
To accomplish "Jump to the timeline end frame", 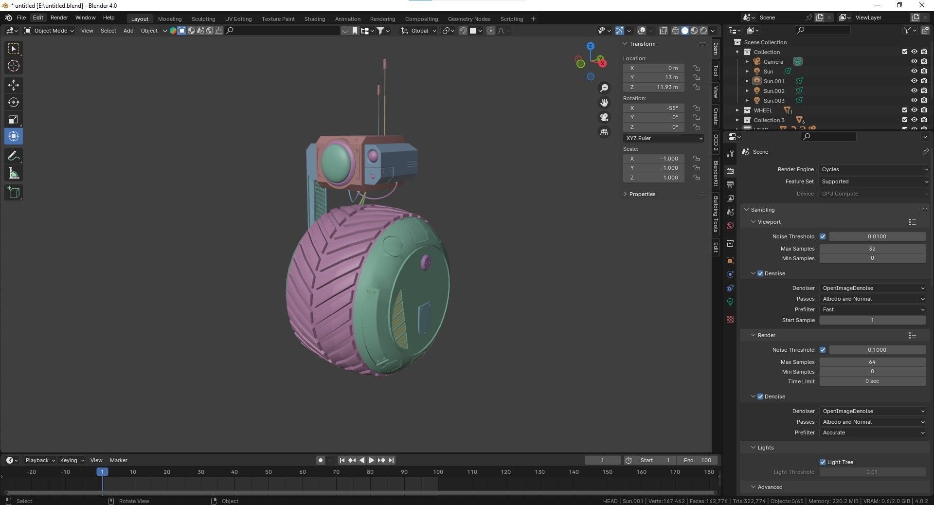I will 391,460.
